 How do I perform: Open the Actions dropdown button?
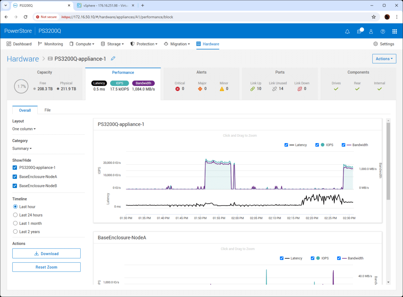tap(384, 59)
